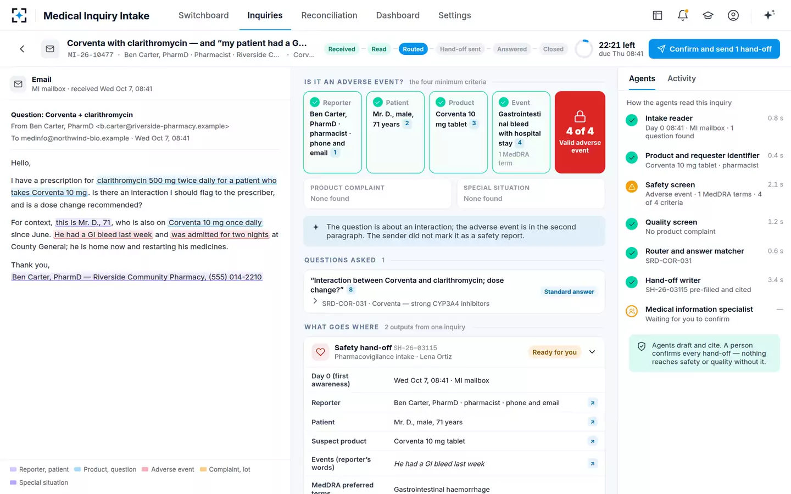Select the Routed status step
This screenshot has width=791, height=494.
[413, 49]
